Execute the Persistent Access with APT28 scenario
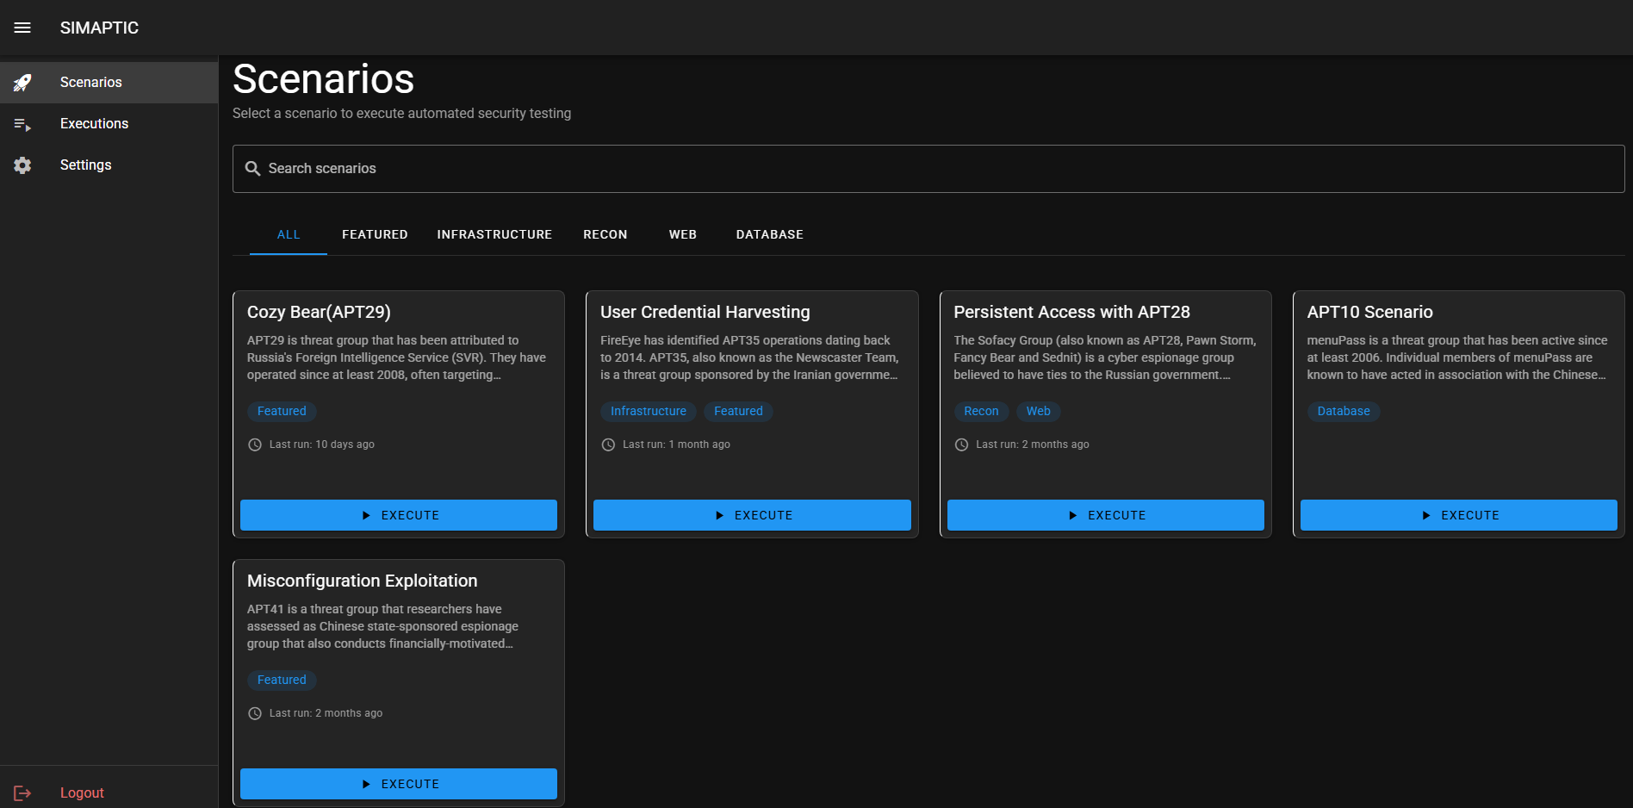1633x808 pixels. point(1105,515)
